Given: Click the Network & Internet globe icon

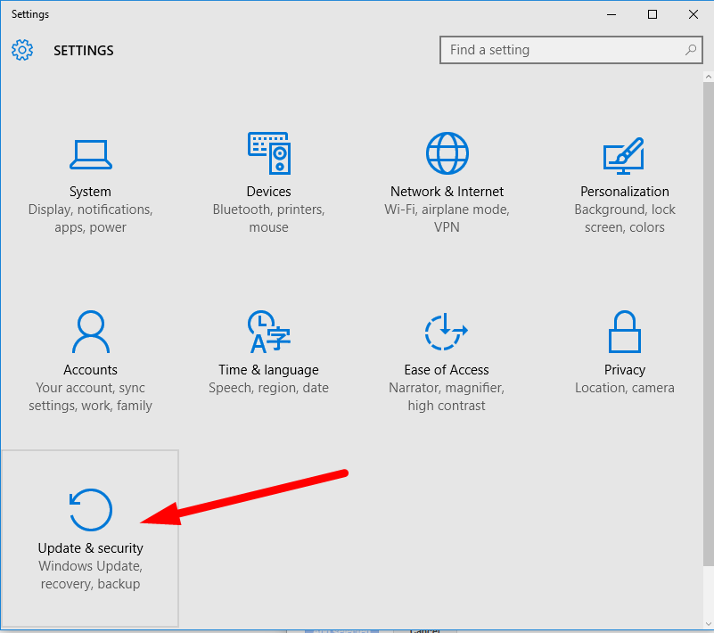Looking at the screenshot, I should pos(447,152).
